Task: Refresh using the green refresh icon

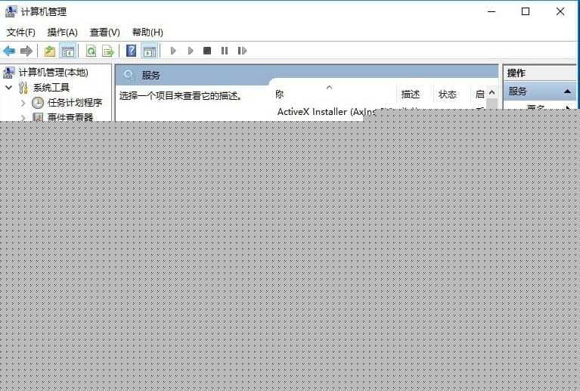Action: [91, 51]
